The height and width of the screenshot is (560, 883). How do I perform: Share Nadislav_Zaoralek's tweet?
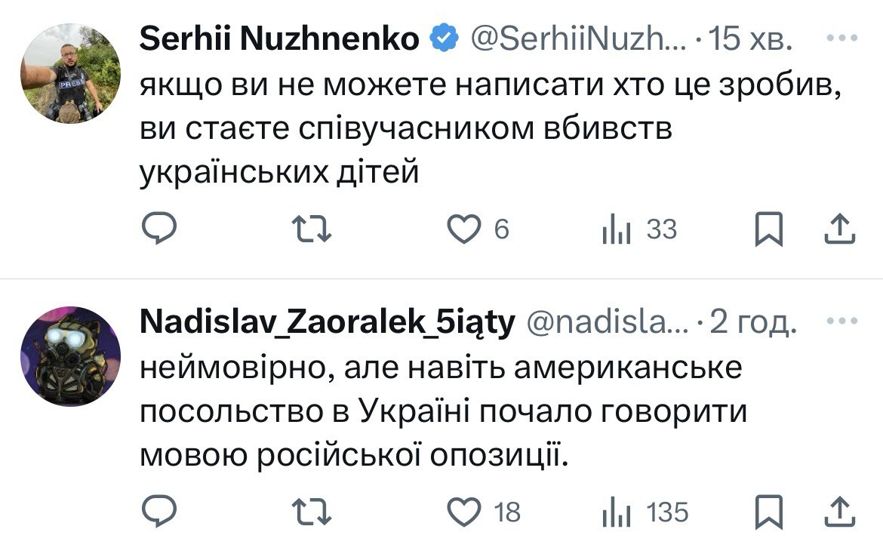point(838,512)
